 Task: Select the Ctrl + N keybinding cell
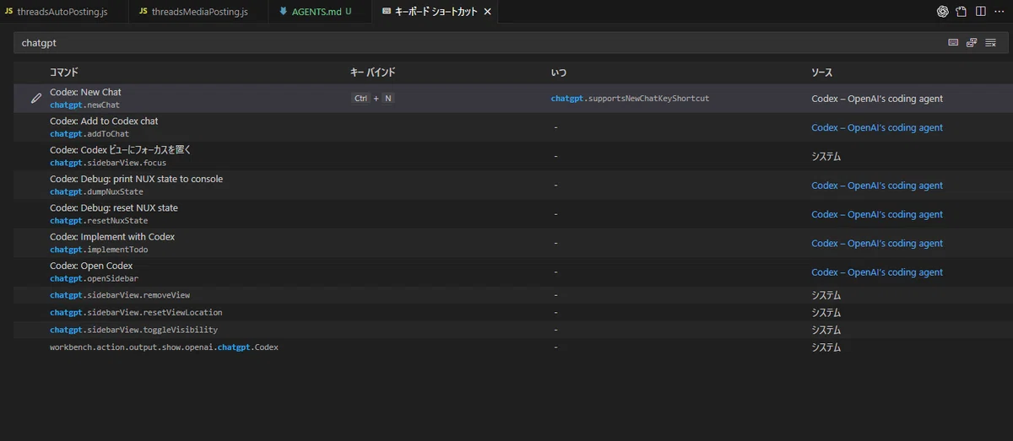(x=373, y=99)
